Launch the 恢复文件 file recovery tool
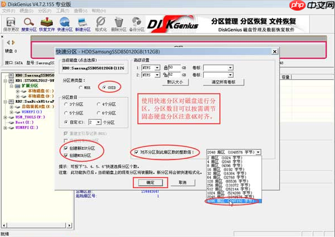335x237 pixels. click(x=47, y=24)
